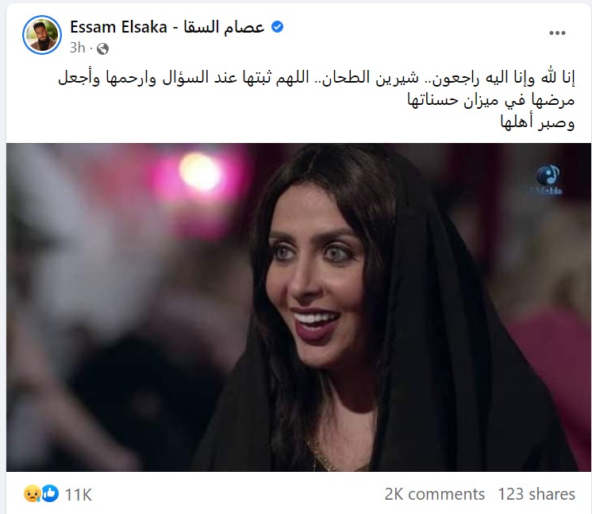Click the line مرضها في ميزان حسناتها
Image resolution: width=592 pixels, height=514 pixels.
coord(490,100)
